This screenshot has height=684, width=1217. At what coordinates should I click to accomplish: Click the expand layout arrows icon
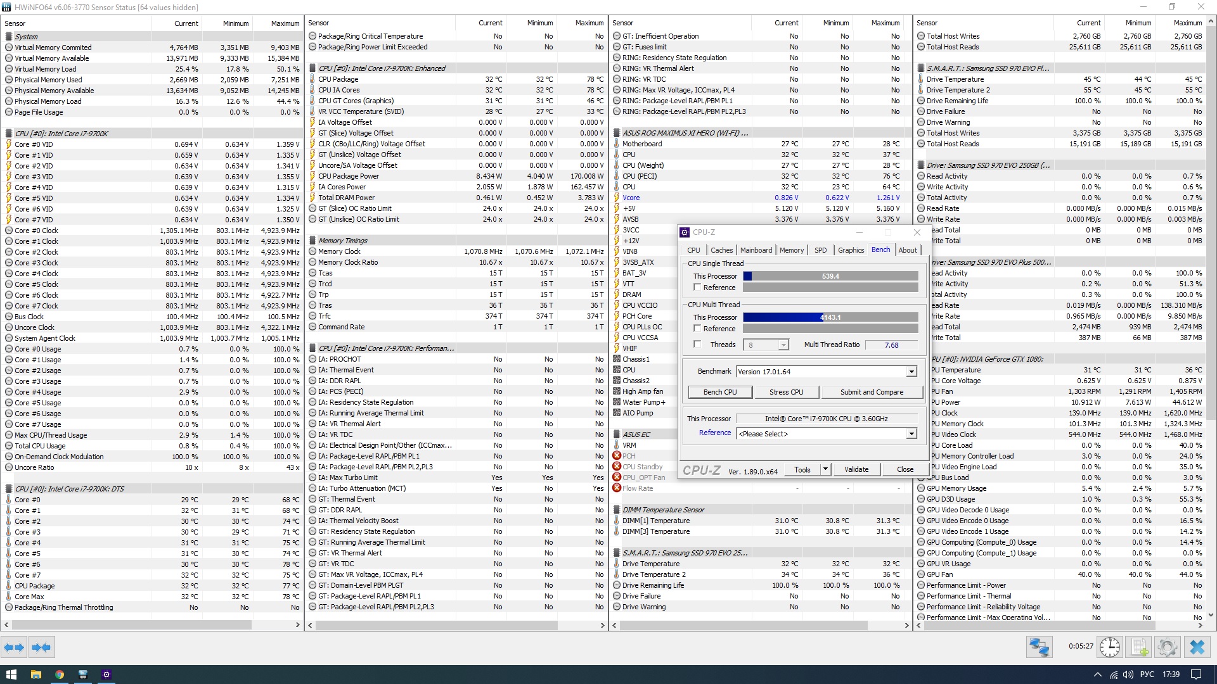coord(14,647)
